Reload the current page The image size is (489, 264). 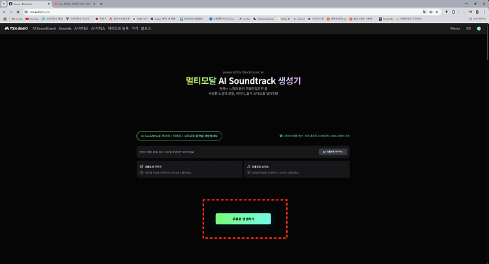point(18,12)
